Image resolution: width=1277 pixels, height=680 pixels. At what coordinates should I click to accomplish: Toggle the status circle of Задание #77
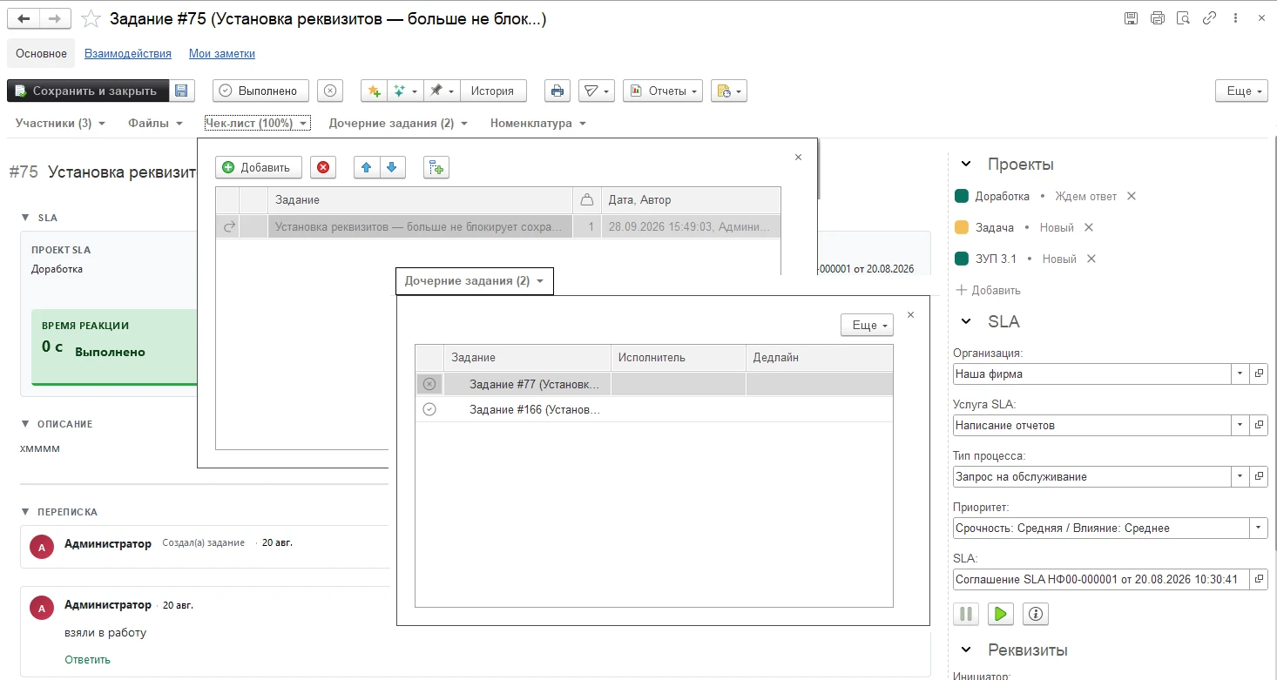coord(429,384)
